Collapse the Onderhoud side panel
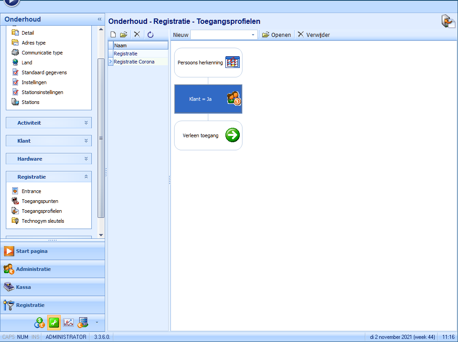Image resolution: width=458 pixels, height=342 pixels. (x=99, y=19)
